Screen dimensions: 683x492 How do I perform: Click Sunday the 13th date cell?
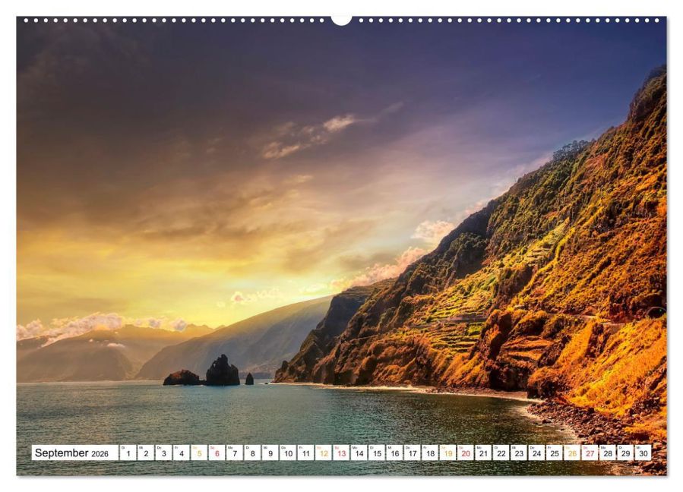click(x=342, y=453)
